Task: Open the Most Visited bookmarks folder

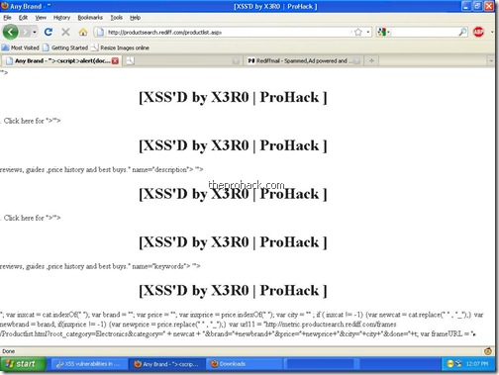Action: tap(21, 47)
